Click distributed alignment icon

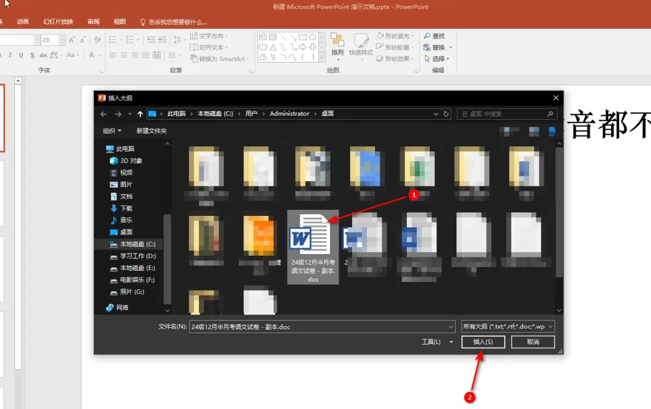click(x=157, y=55)
